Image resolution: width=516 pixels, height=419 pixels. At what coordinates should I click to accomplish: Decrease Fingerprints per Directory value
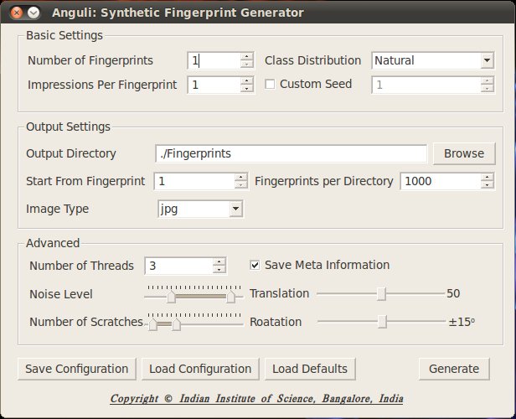click(488, 185)
